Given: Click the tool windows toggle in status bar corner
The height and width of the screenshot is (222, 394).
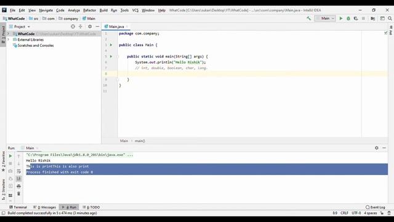Looking at the screenshot, I should point(3,213).
